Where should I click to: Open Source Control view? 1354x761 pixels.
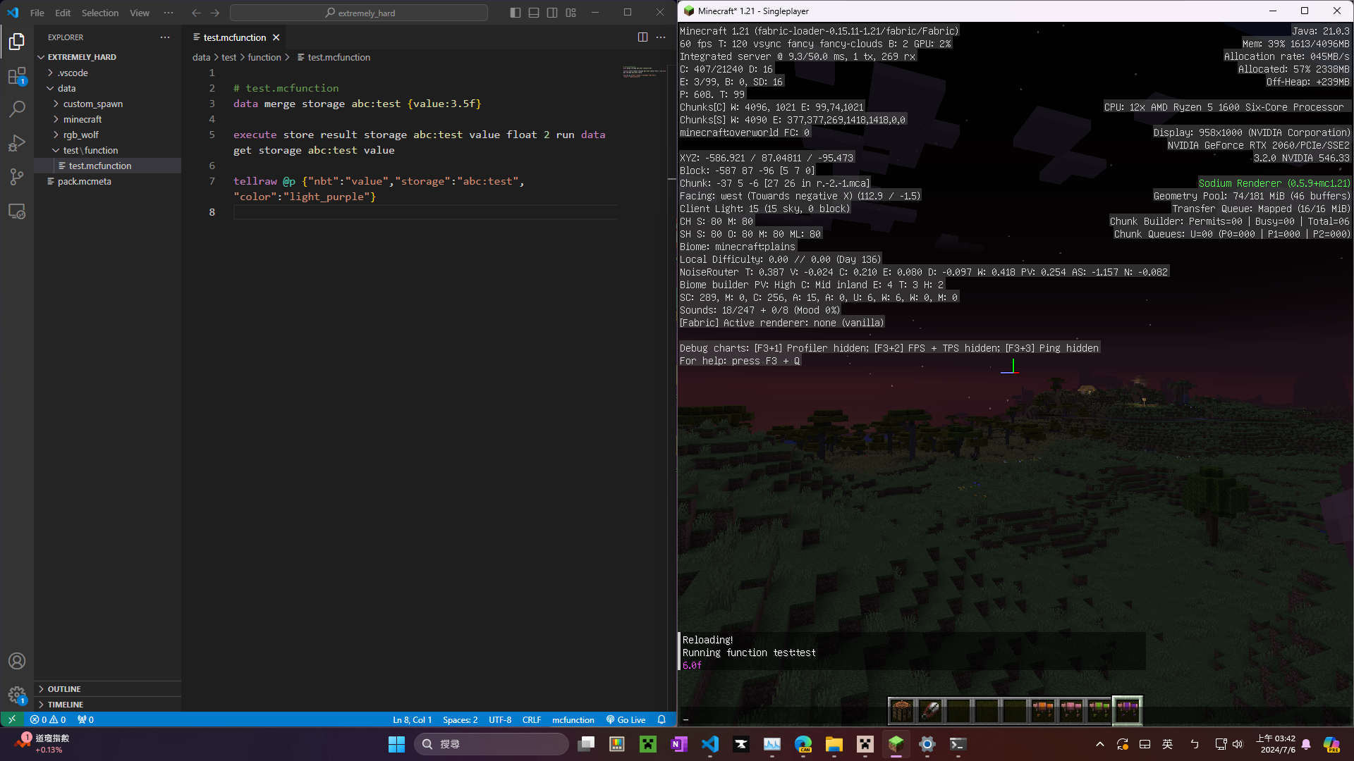pos(17,177)
